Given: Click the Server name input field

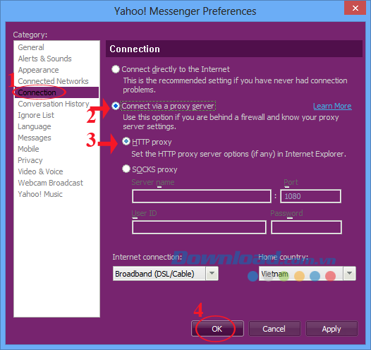Looking at the screenshot, I should point(202,196).
